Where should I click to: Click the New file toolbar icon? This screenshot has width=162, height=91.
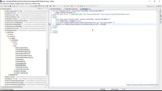click(1, 6)
